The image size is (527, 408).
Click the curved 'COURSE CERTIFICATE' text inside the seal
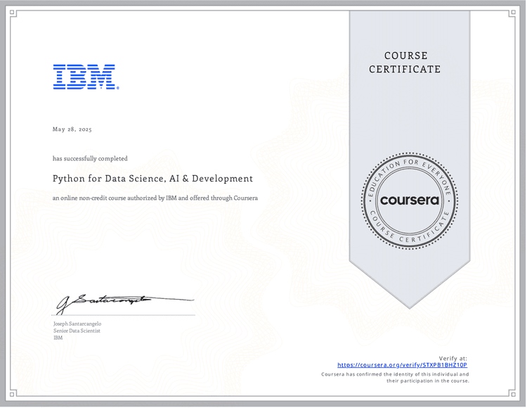[x=409, y=237]
